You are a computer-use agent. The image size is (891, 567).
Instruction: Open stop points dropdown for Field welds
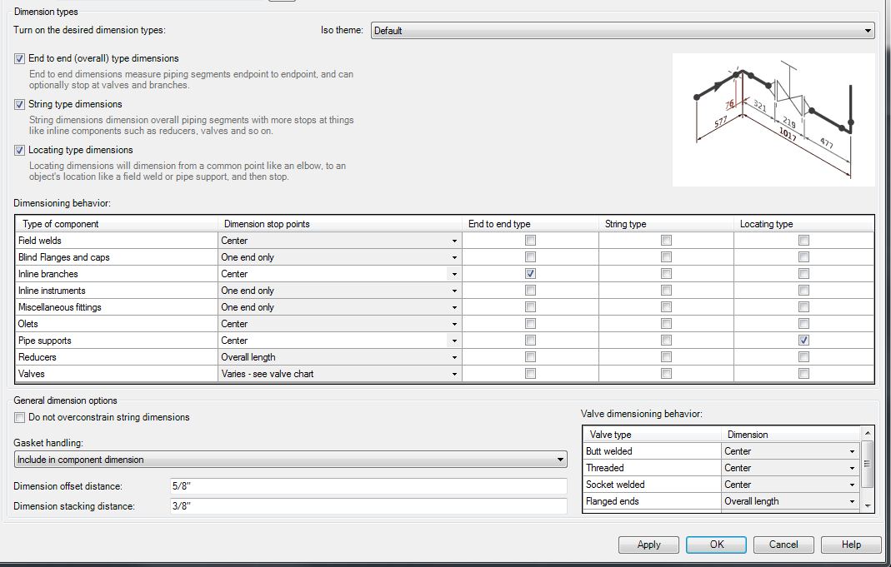tap(454, 241)
